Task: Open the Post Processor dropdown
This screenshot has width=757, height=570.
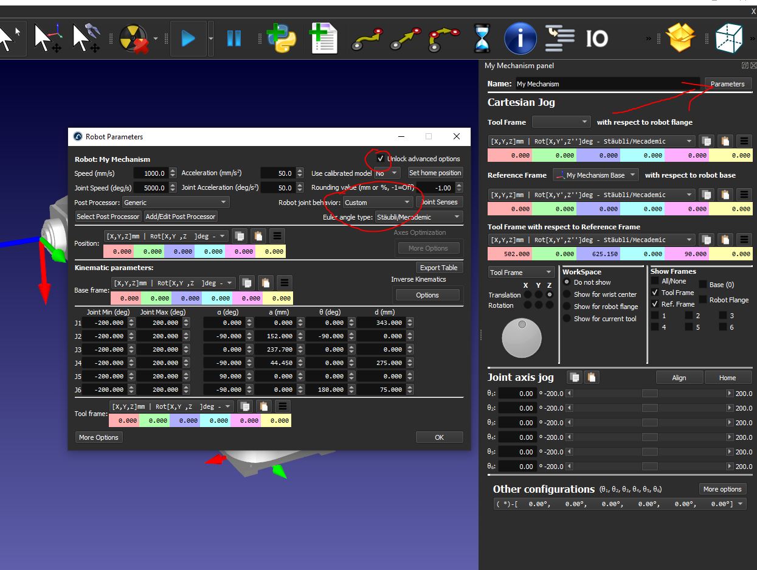Action: [x=175, y=203]
